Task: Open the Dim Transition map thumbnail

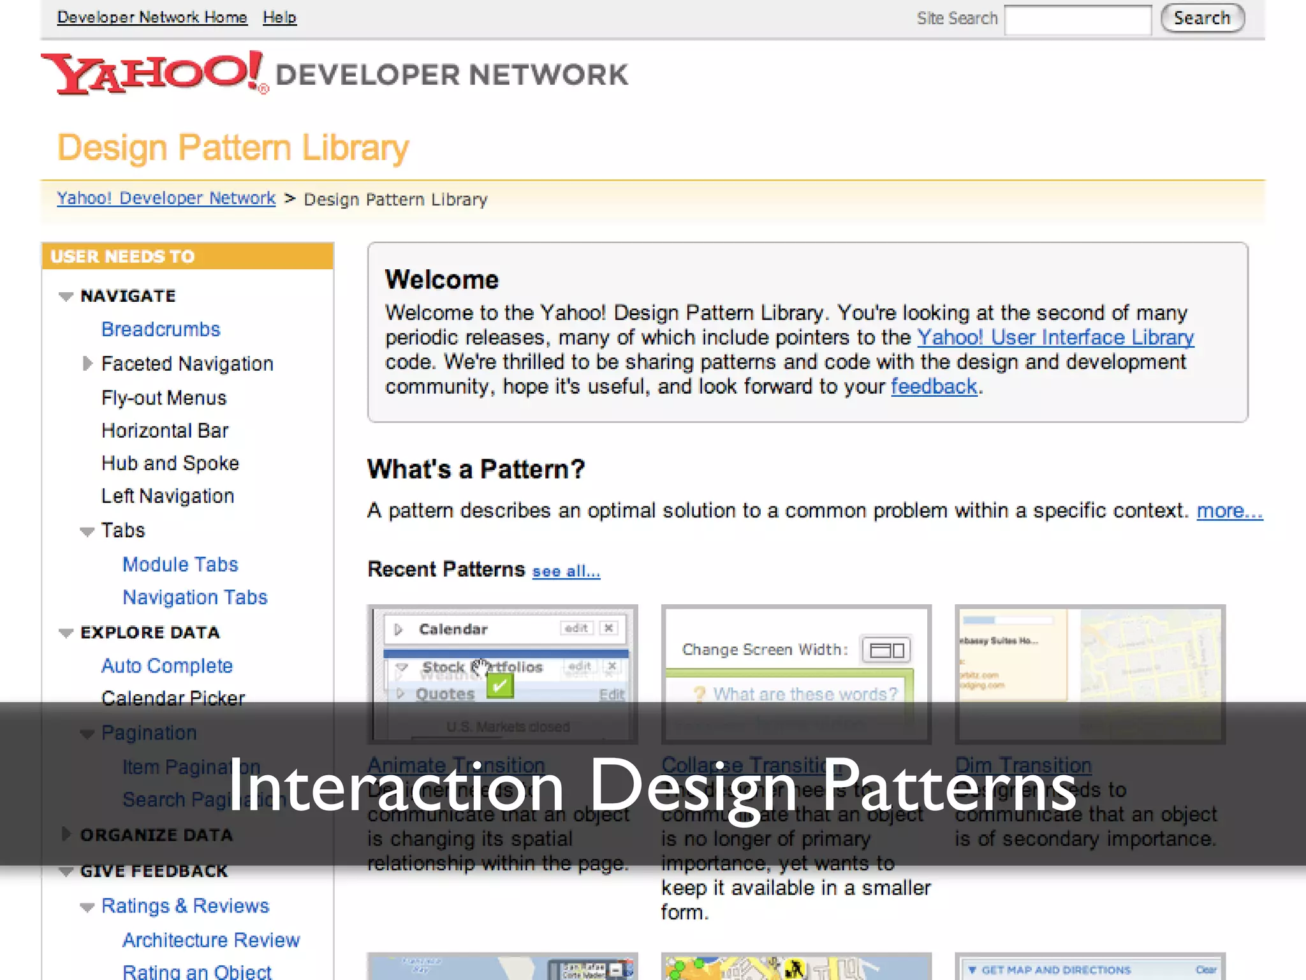Action: point(1089,664)
